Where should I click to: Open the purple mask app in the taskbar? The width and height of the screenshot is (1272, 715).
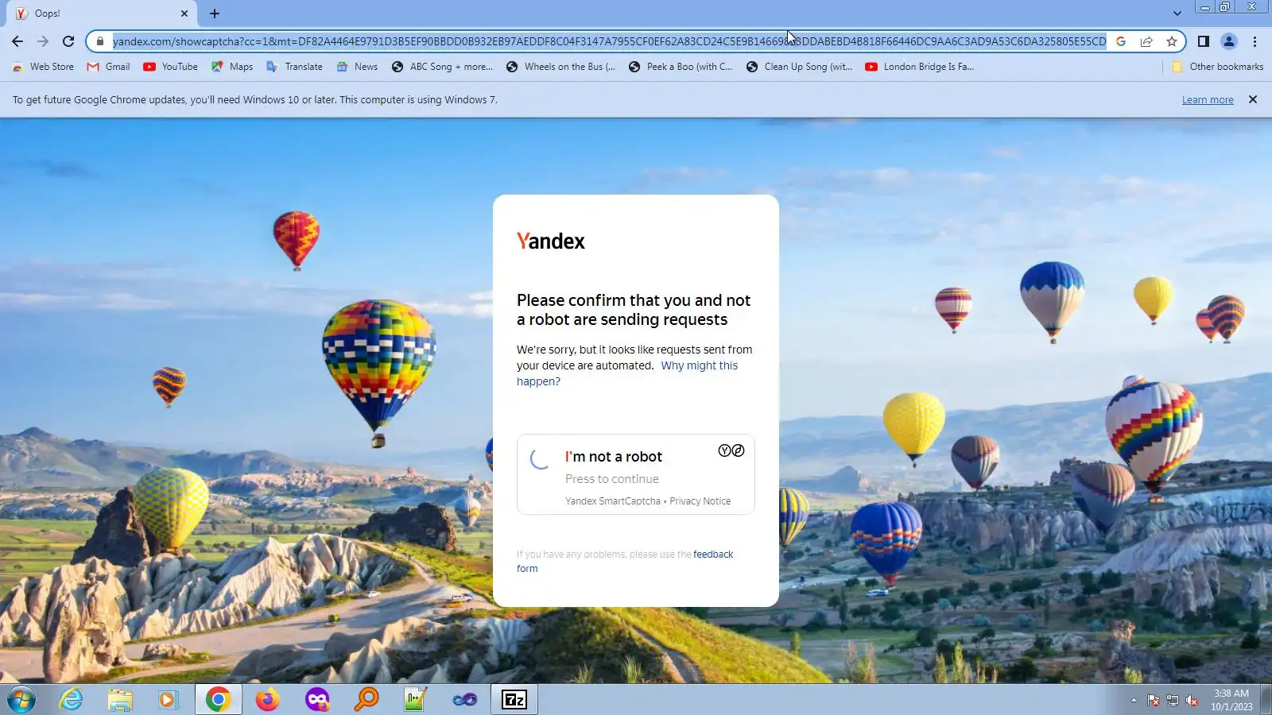pyautogui.click(x=317, y=700)
